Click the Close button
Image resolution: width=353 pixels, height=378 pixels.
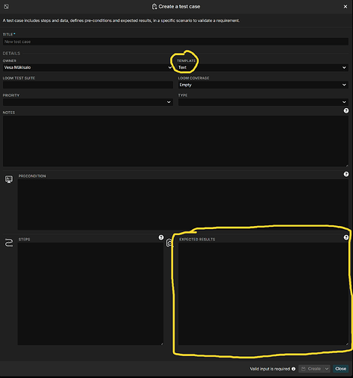340,369
